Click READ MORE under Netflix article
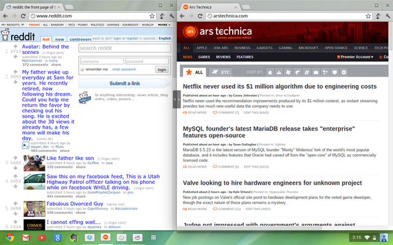 click(195, 113)
